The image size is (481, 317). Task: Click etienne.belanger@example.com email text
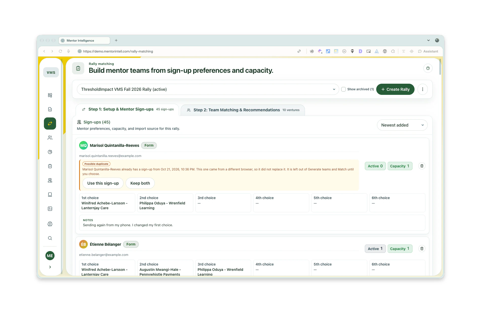(x=104, y=255)
